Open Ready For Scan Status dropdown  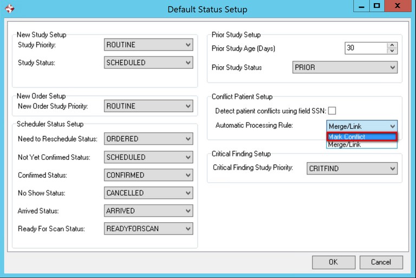click(x=148, y=229)
